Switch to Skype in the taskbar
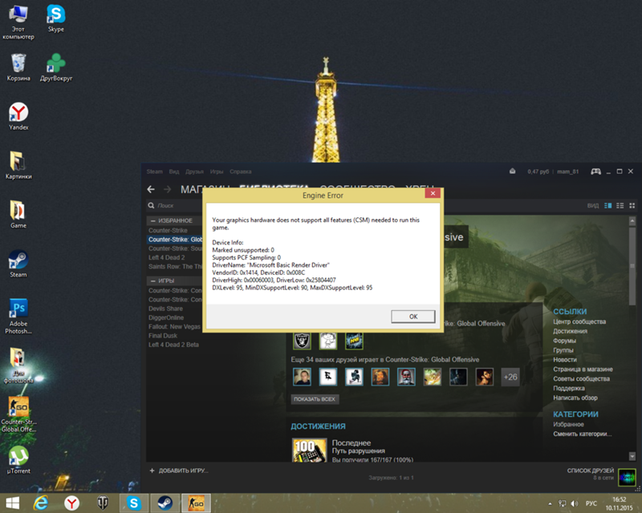Viewport: 642px width, 513px height. 134,503
